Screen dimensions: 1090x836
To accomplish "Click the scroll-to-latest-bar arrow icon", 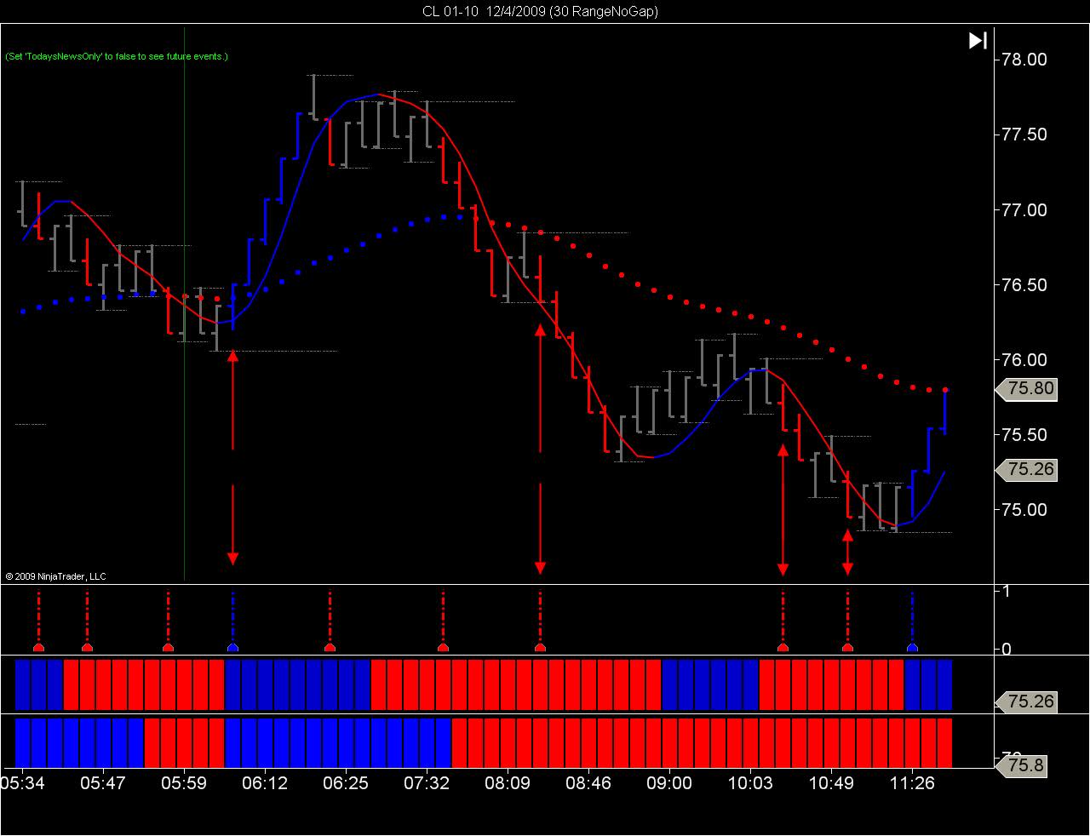I will [978, 40].
